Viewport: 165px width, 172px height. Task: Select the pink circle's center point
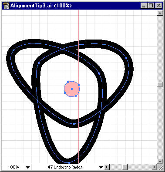72,89
